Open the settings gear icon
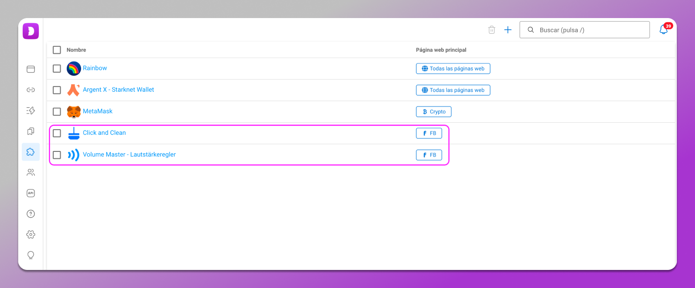The width and height of the screenshot is (695, 288). [x=31, y=234]
